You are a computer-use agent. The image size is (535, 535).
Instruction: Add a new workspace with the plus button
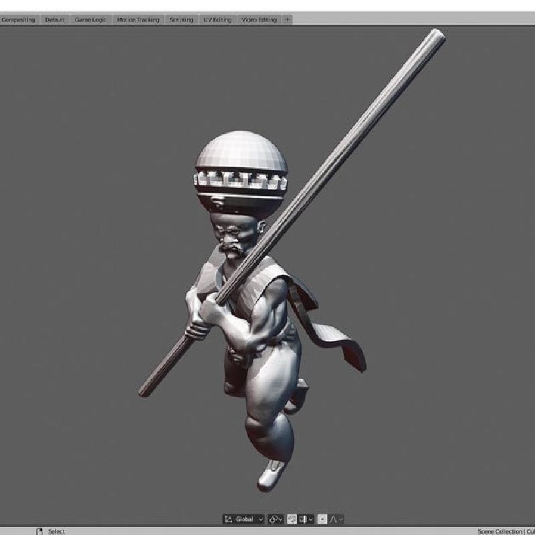coord(288,20)
